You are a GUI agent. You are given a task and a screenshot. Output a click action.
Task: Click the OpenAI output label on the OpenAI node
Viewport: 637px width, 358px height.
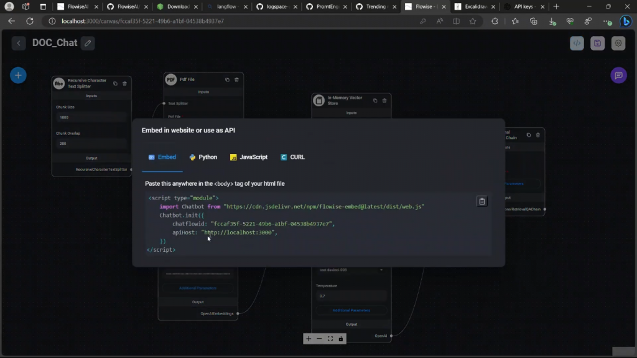point(381,336)
